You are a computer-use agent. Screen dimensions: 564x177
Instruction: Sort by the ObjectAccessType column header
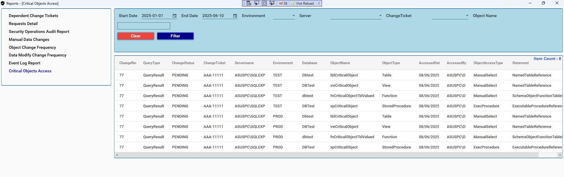pos(488,63)
